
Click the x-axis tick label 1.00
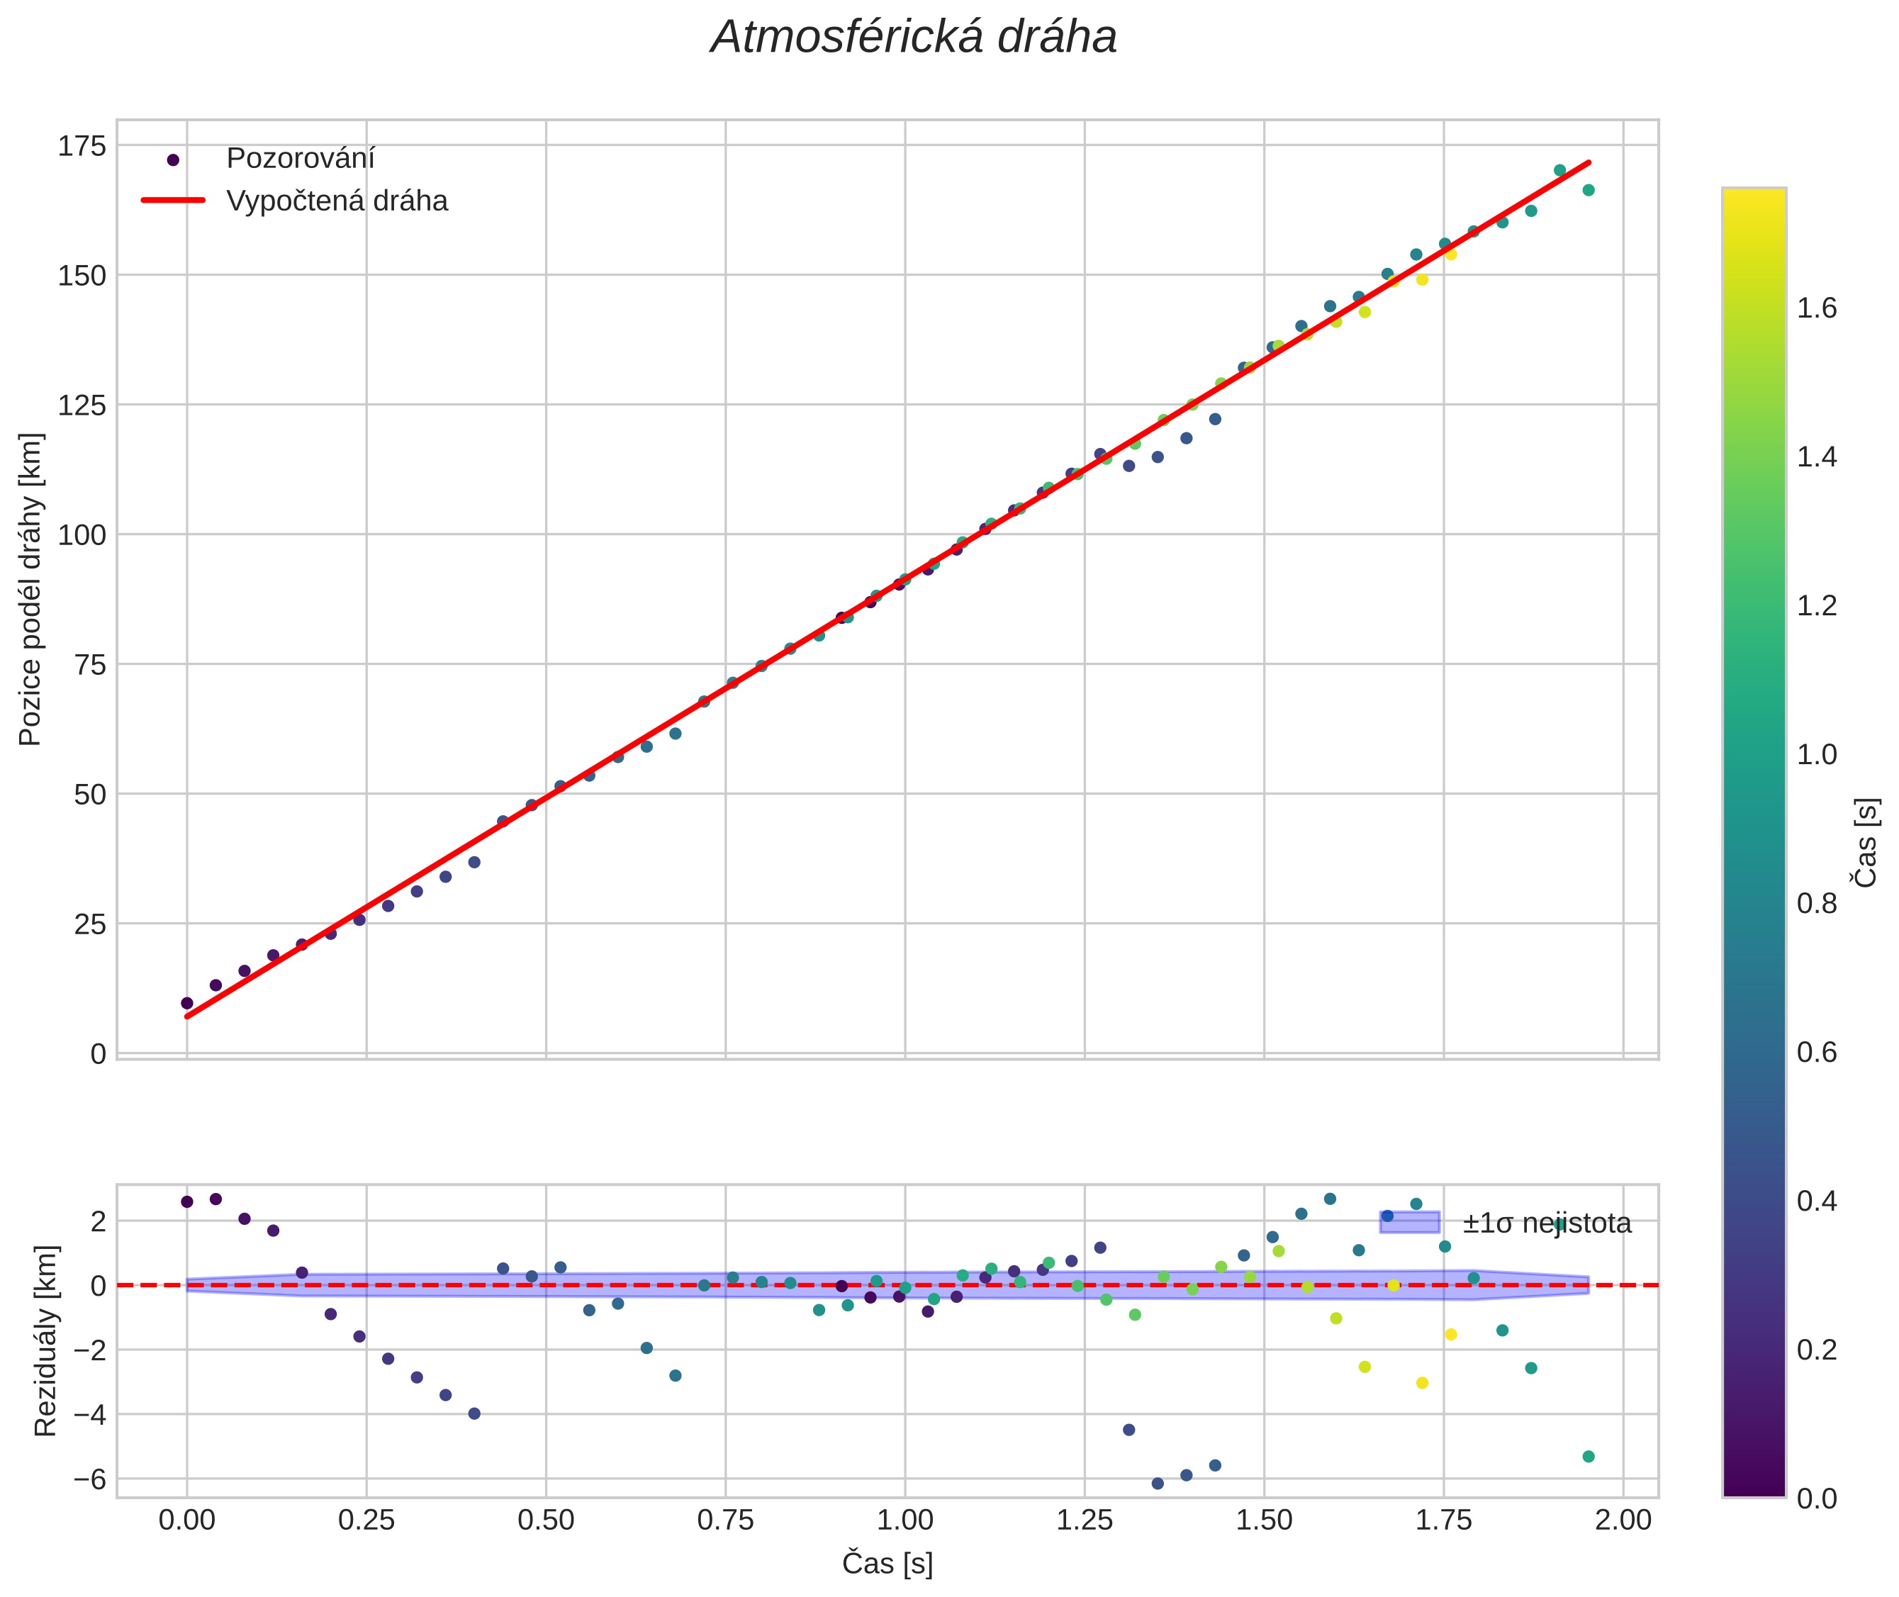904,1520
